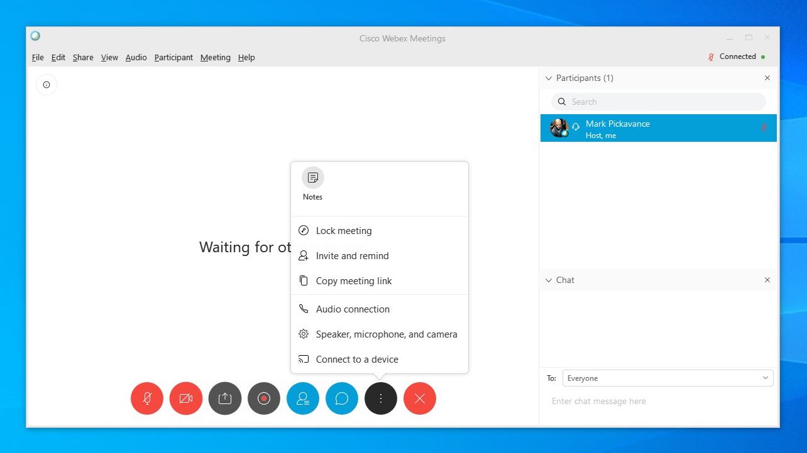807x453 pixels.
Task: Open the View menu
Action: coord(109,57)
